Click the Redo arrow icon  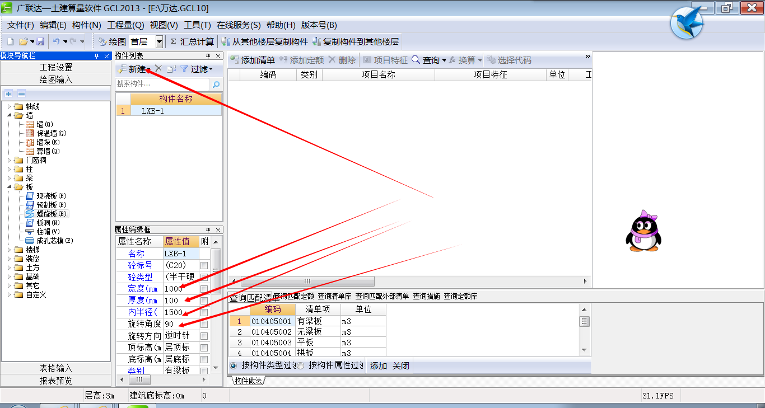point(73,41)
